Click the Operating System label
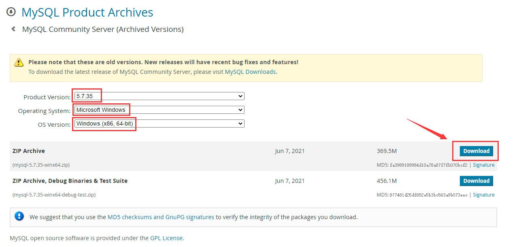Viewport: 519px width, 247px height. [45, 111]
